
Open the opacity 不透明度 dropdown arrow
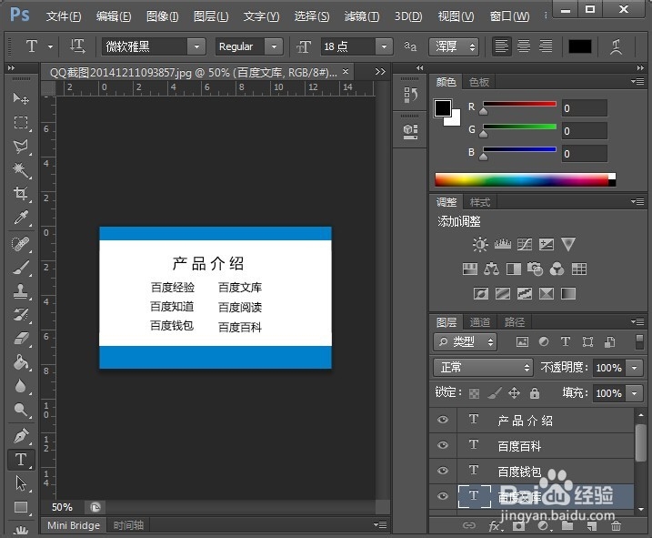click(x=635, y=368)
